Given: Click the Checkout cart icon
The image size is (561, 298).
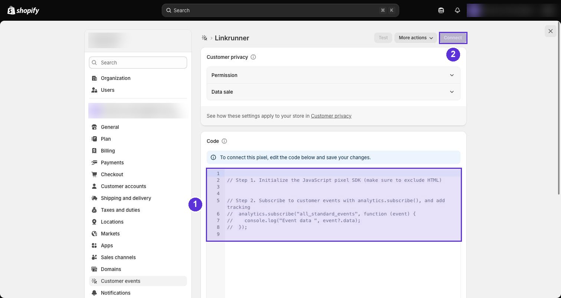Looking at the screenshot, I should click(x=94, y=174).
